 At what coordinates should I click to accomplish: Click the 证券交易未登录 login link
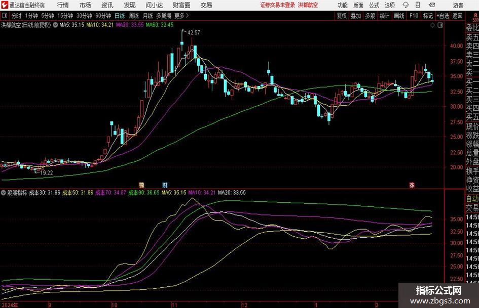click(x=278, y=5)
